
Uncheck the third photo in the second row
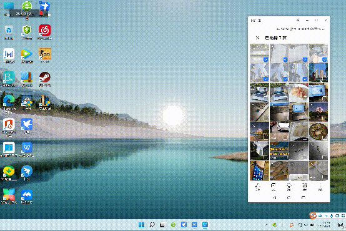coord(305,79)
